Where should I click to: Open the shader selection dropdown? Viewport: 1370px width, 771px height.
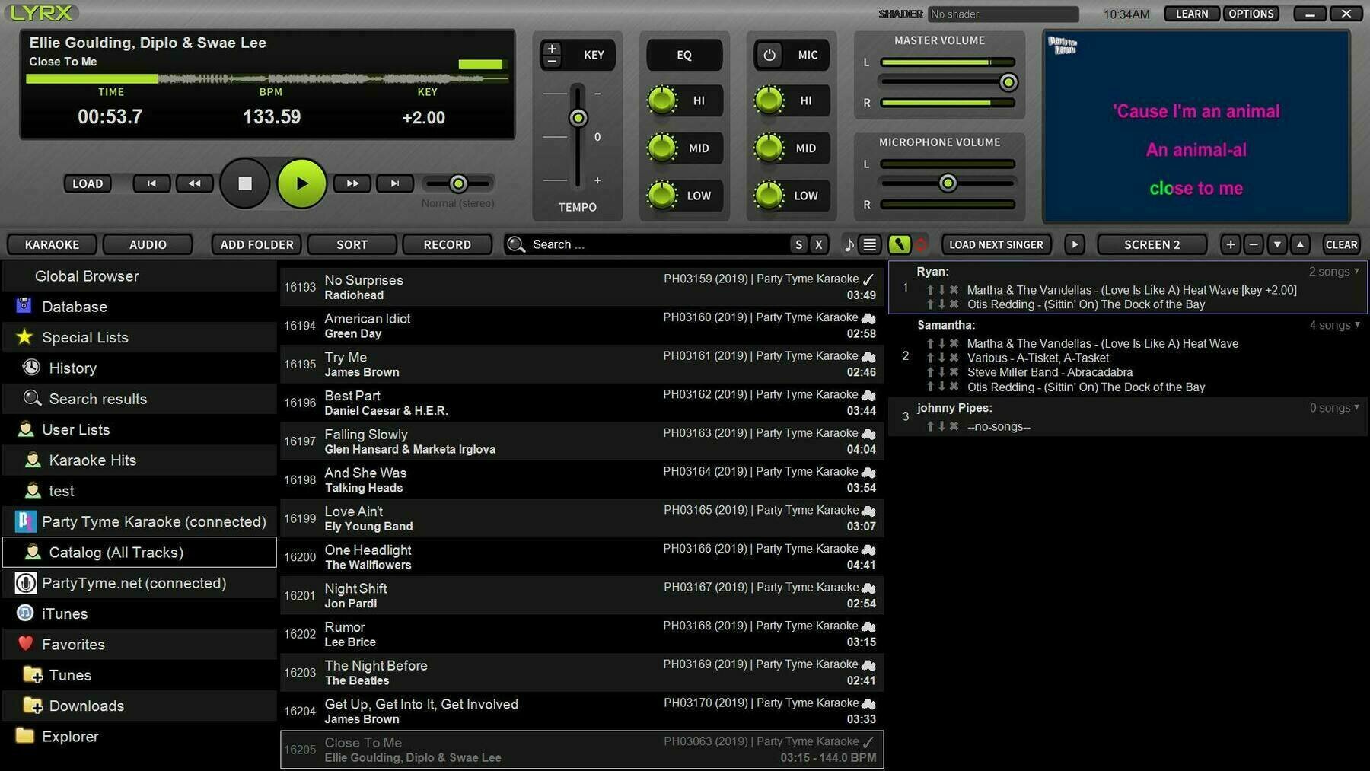point(1002,14)
